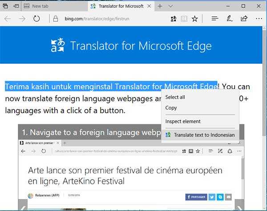
Task: Click the Facebook Partager button in preview
Action: pyautogui.click(x=196, y=197)
